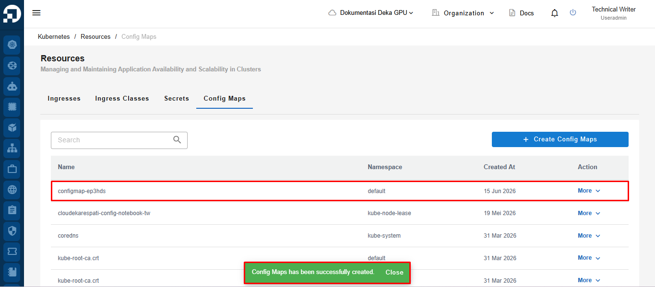
Task: Close the success notification toast
Action: pyautogui.click(x=394, y=272)
